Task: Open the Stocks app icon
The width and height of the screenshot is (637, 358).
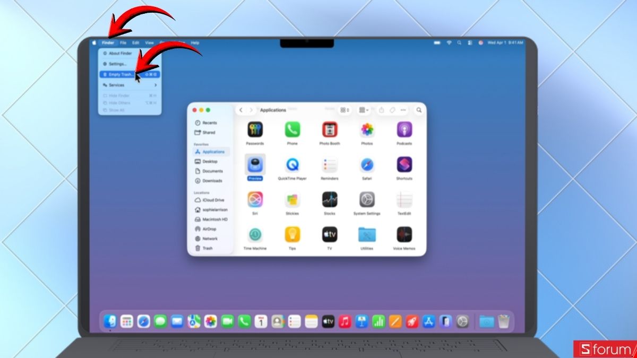Action: (330, 199)
